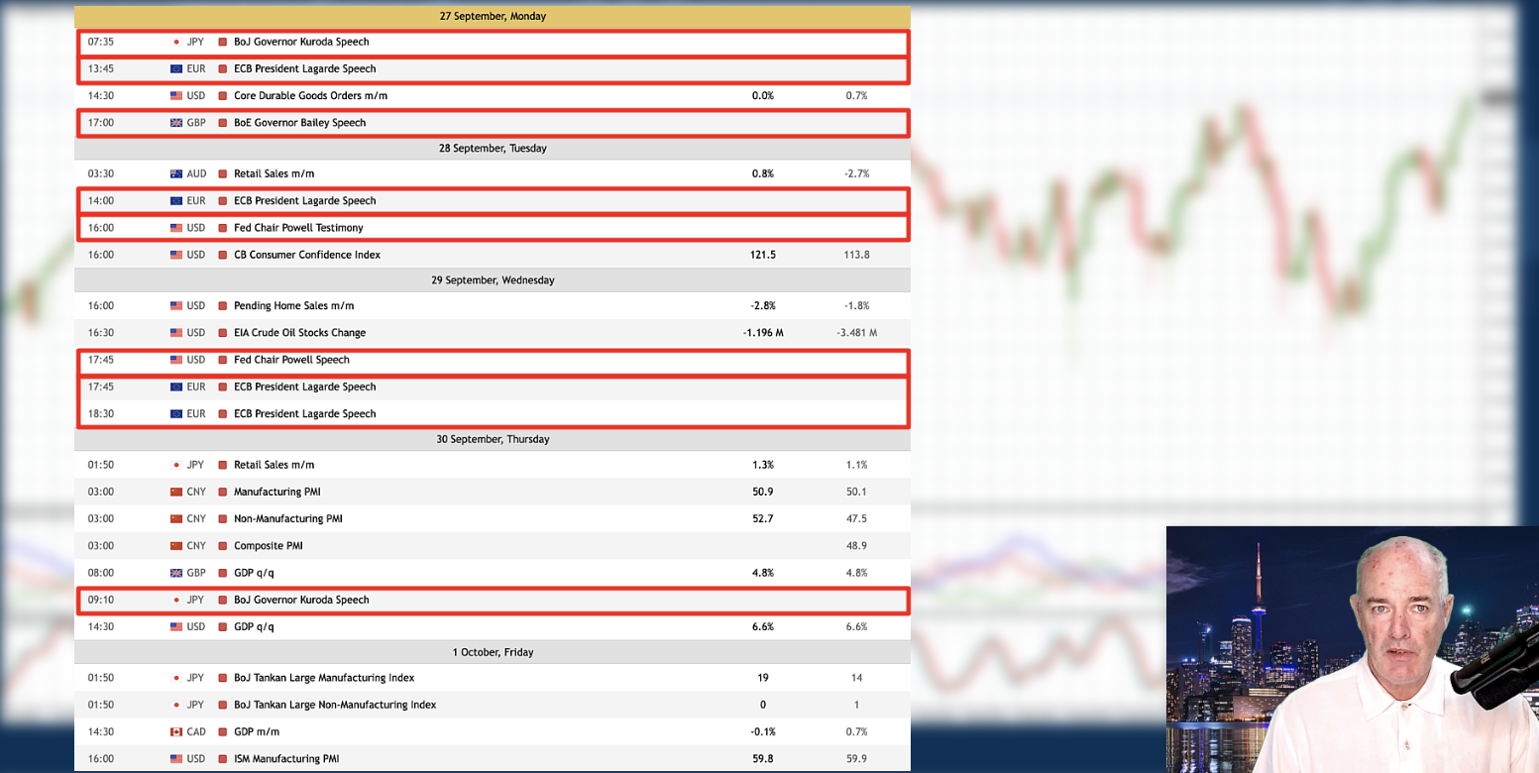Click the -3.481 M previous crude value

856,333
